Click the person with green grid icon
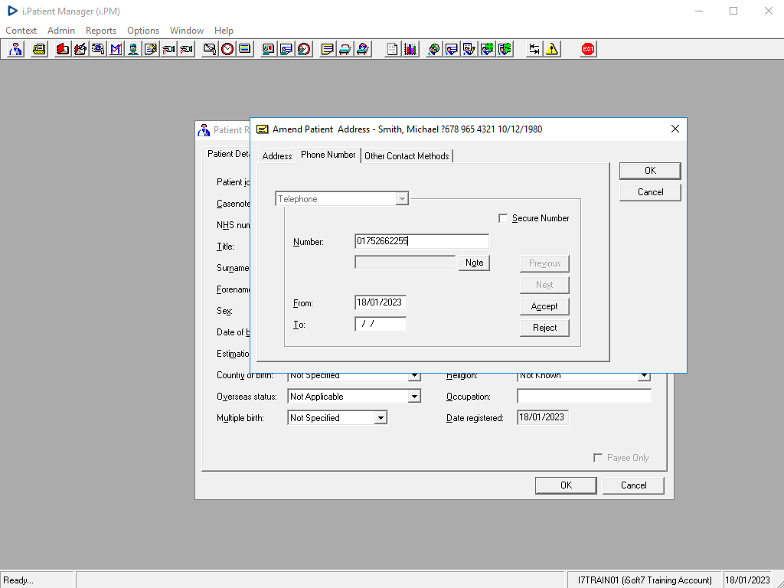The image size is (784, 588). click(x=487, y=49)
